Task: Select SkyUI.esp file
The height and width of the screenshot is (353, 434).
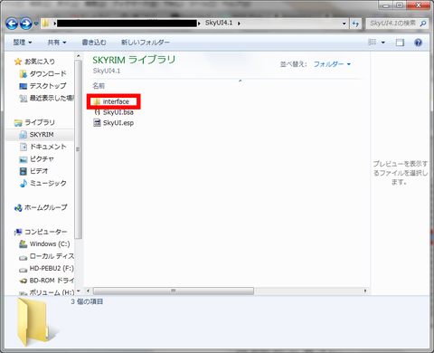Action: (114, 123)
